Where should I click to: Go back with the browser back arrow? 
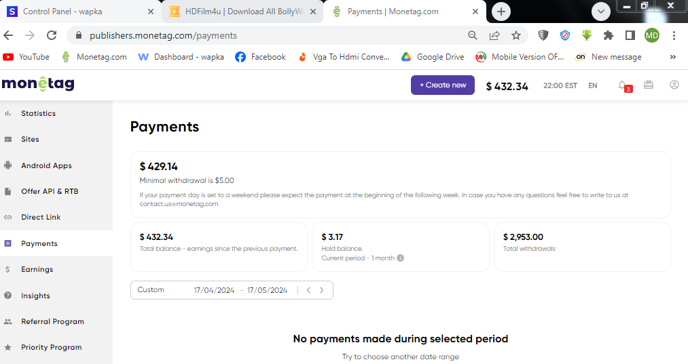point(8,35)
